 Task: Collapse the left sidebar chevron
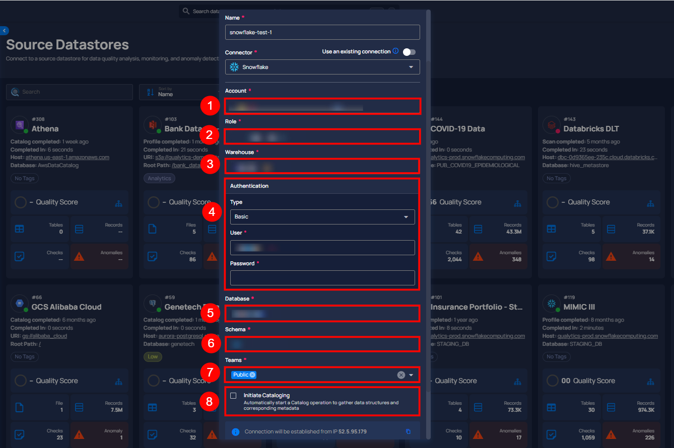click(4, 31)
